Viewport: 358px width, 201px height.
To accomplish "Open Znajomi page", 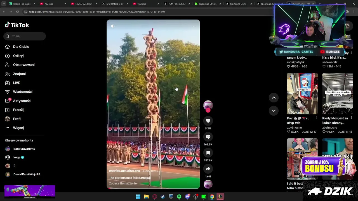I will pyautogui.click(x=15, y=74).
